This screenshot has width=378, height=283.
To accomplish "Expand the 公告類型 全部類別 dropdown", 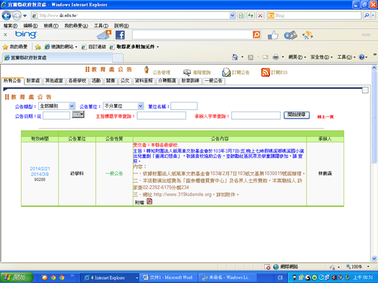I will [x=71, y=106].
